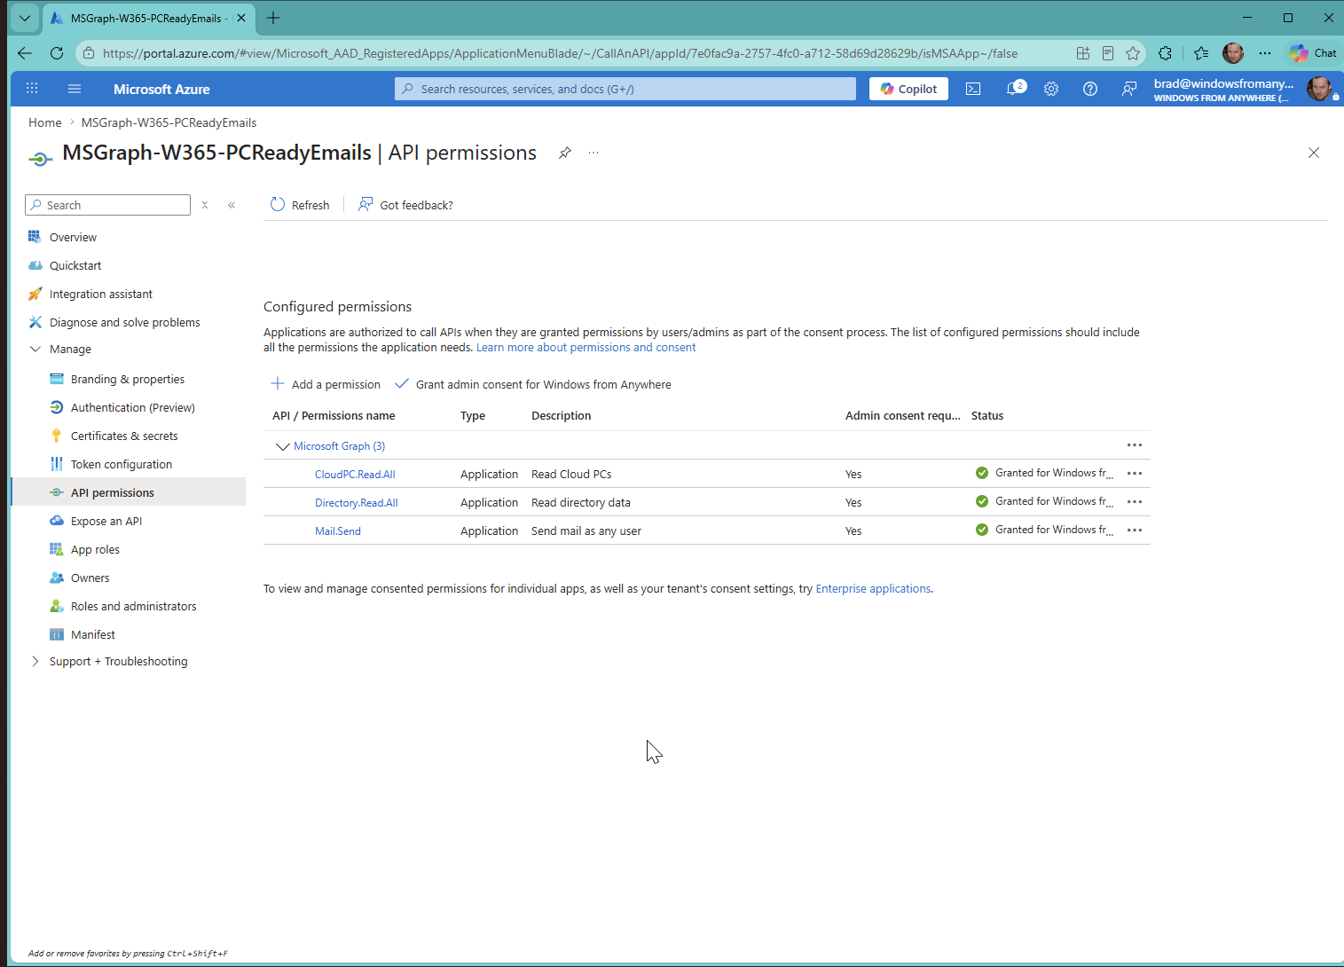
Task: Open ellipsis menu for Microsoft Graph row
Action: point(1135,445)
